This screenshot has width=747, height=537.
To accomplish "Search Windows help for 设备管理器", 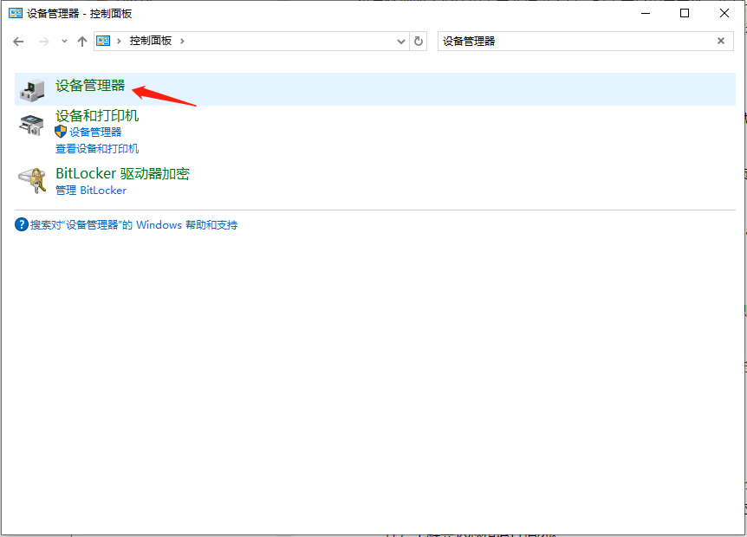I will 131,224.
